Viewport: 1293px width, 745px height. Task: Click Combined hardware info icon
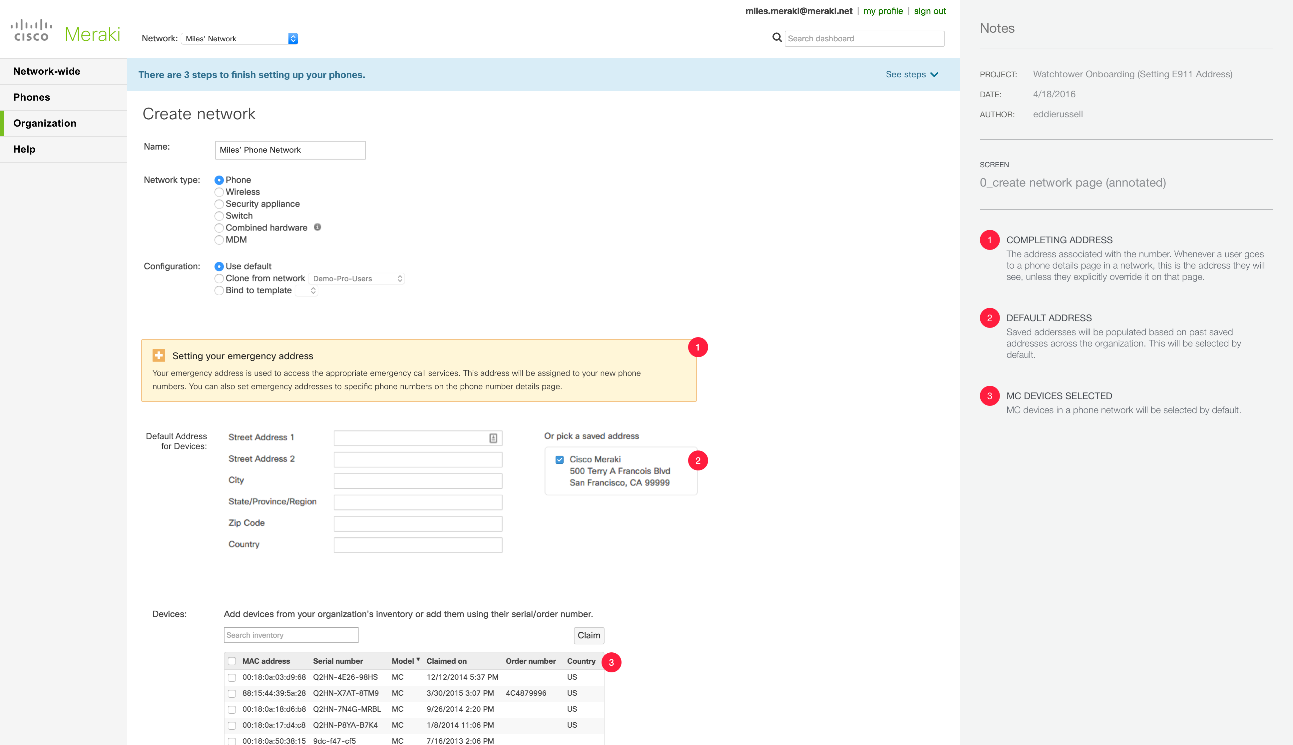tap(317, 227)
